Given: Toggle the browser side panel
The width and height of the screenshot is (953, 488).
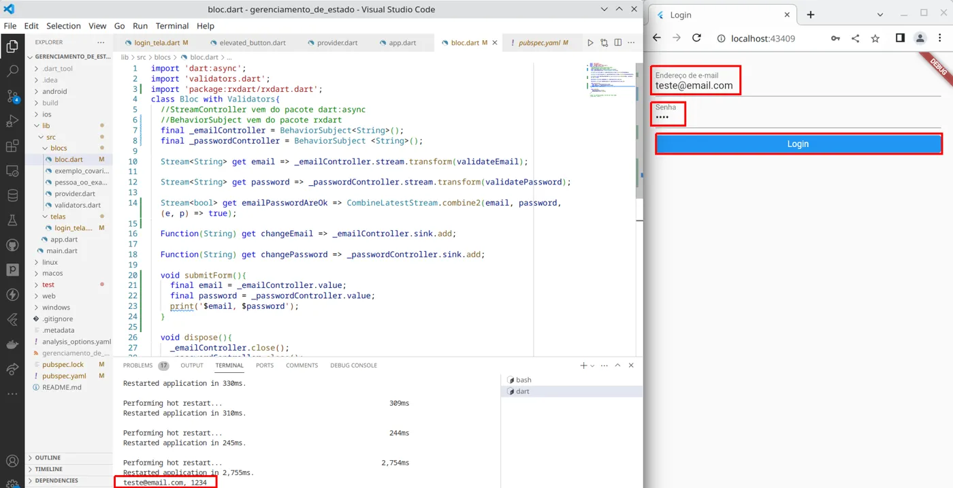Looking at the screenshot, I should (x=900, y=38).
